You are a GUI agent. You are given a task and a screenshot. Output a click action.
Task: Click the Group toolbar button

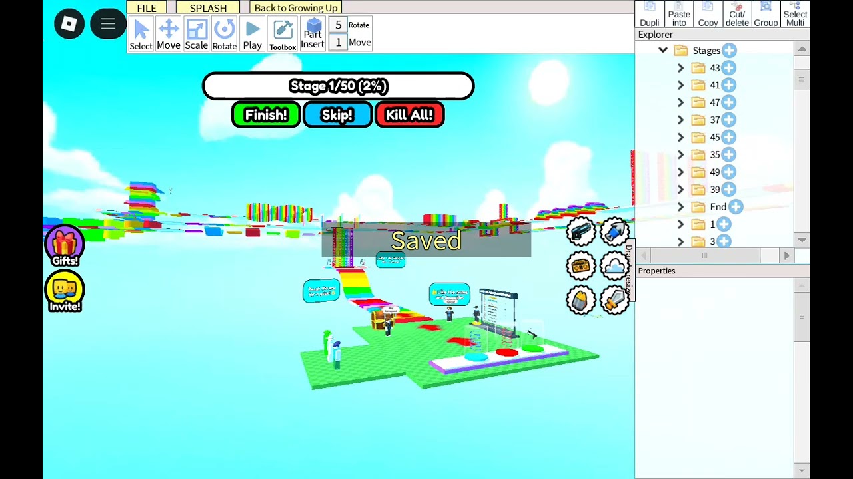coord(766,15)
